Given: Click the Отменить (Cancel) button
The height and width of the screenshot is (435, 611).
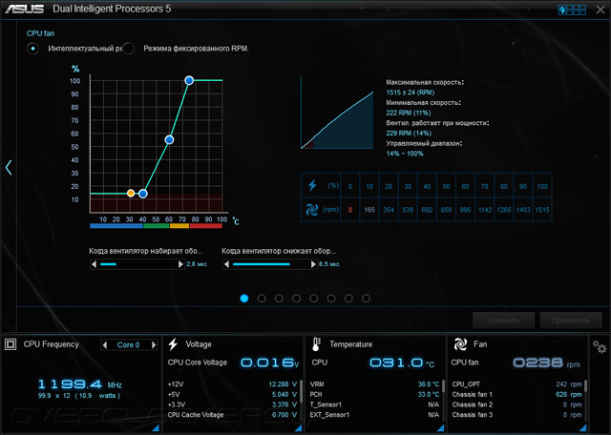Looking at the screenshot, I should (503, 321).
